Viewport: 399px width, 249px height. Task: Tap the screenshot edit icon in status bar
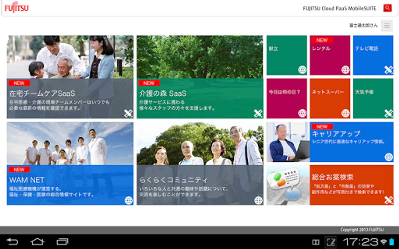point(331,242)
